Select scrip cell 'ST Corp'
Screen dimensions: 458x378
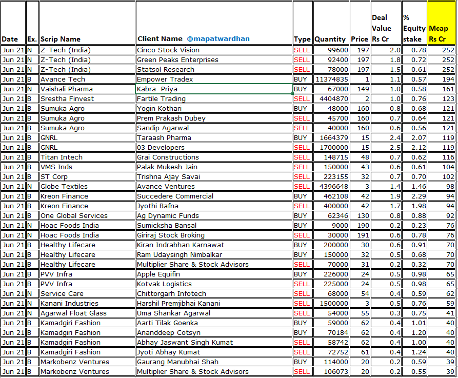87,176
